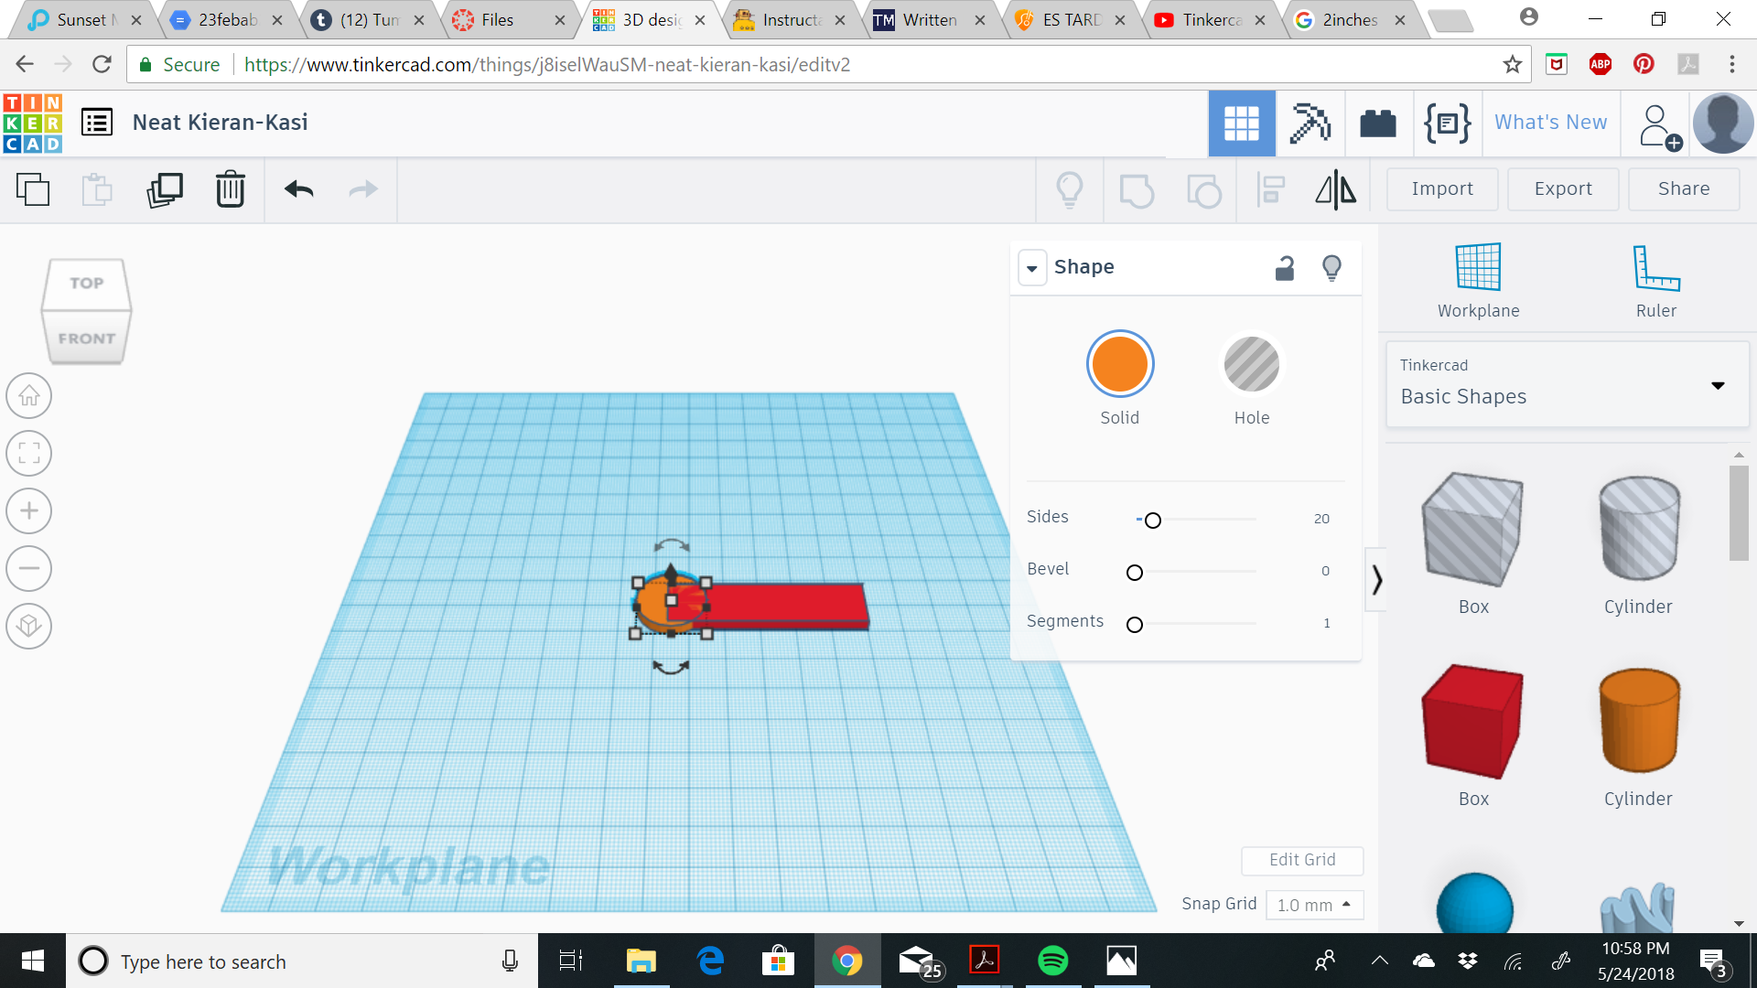Toggle shape visibility lightbulb in panel

1332,268
